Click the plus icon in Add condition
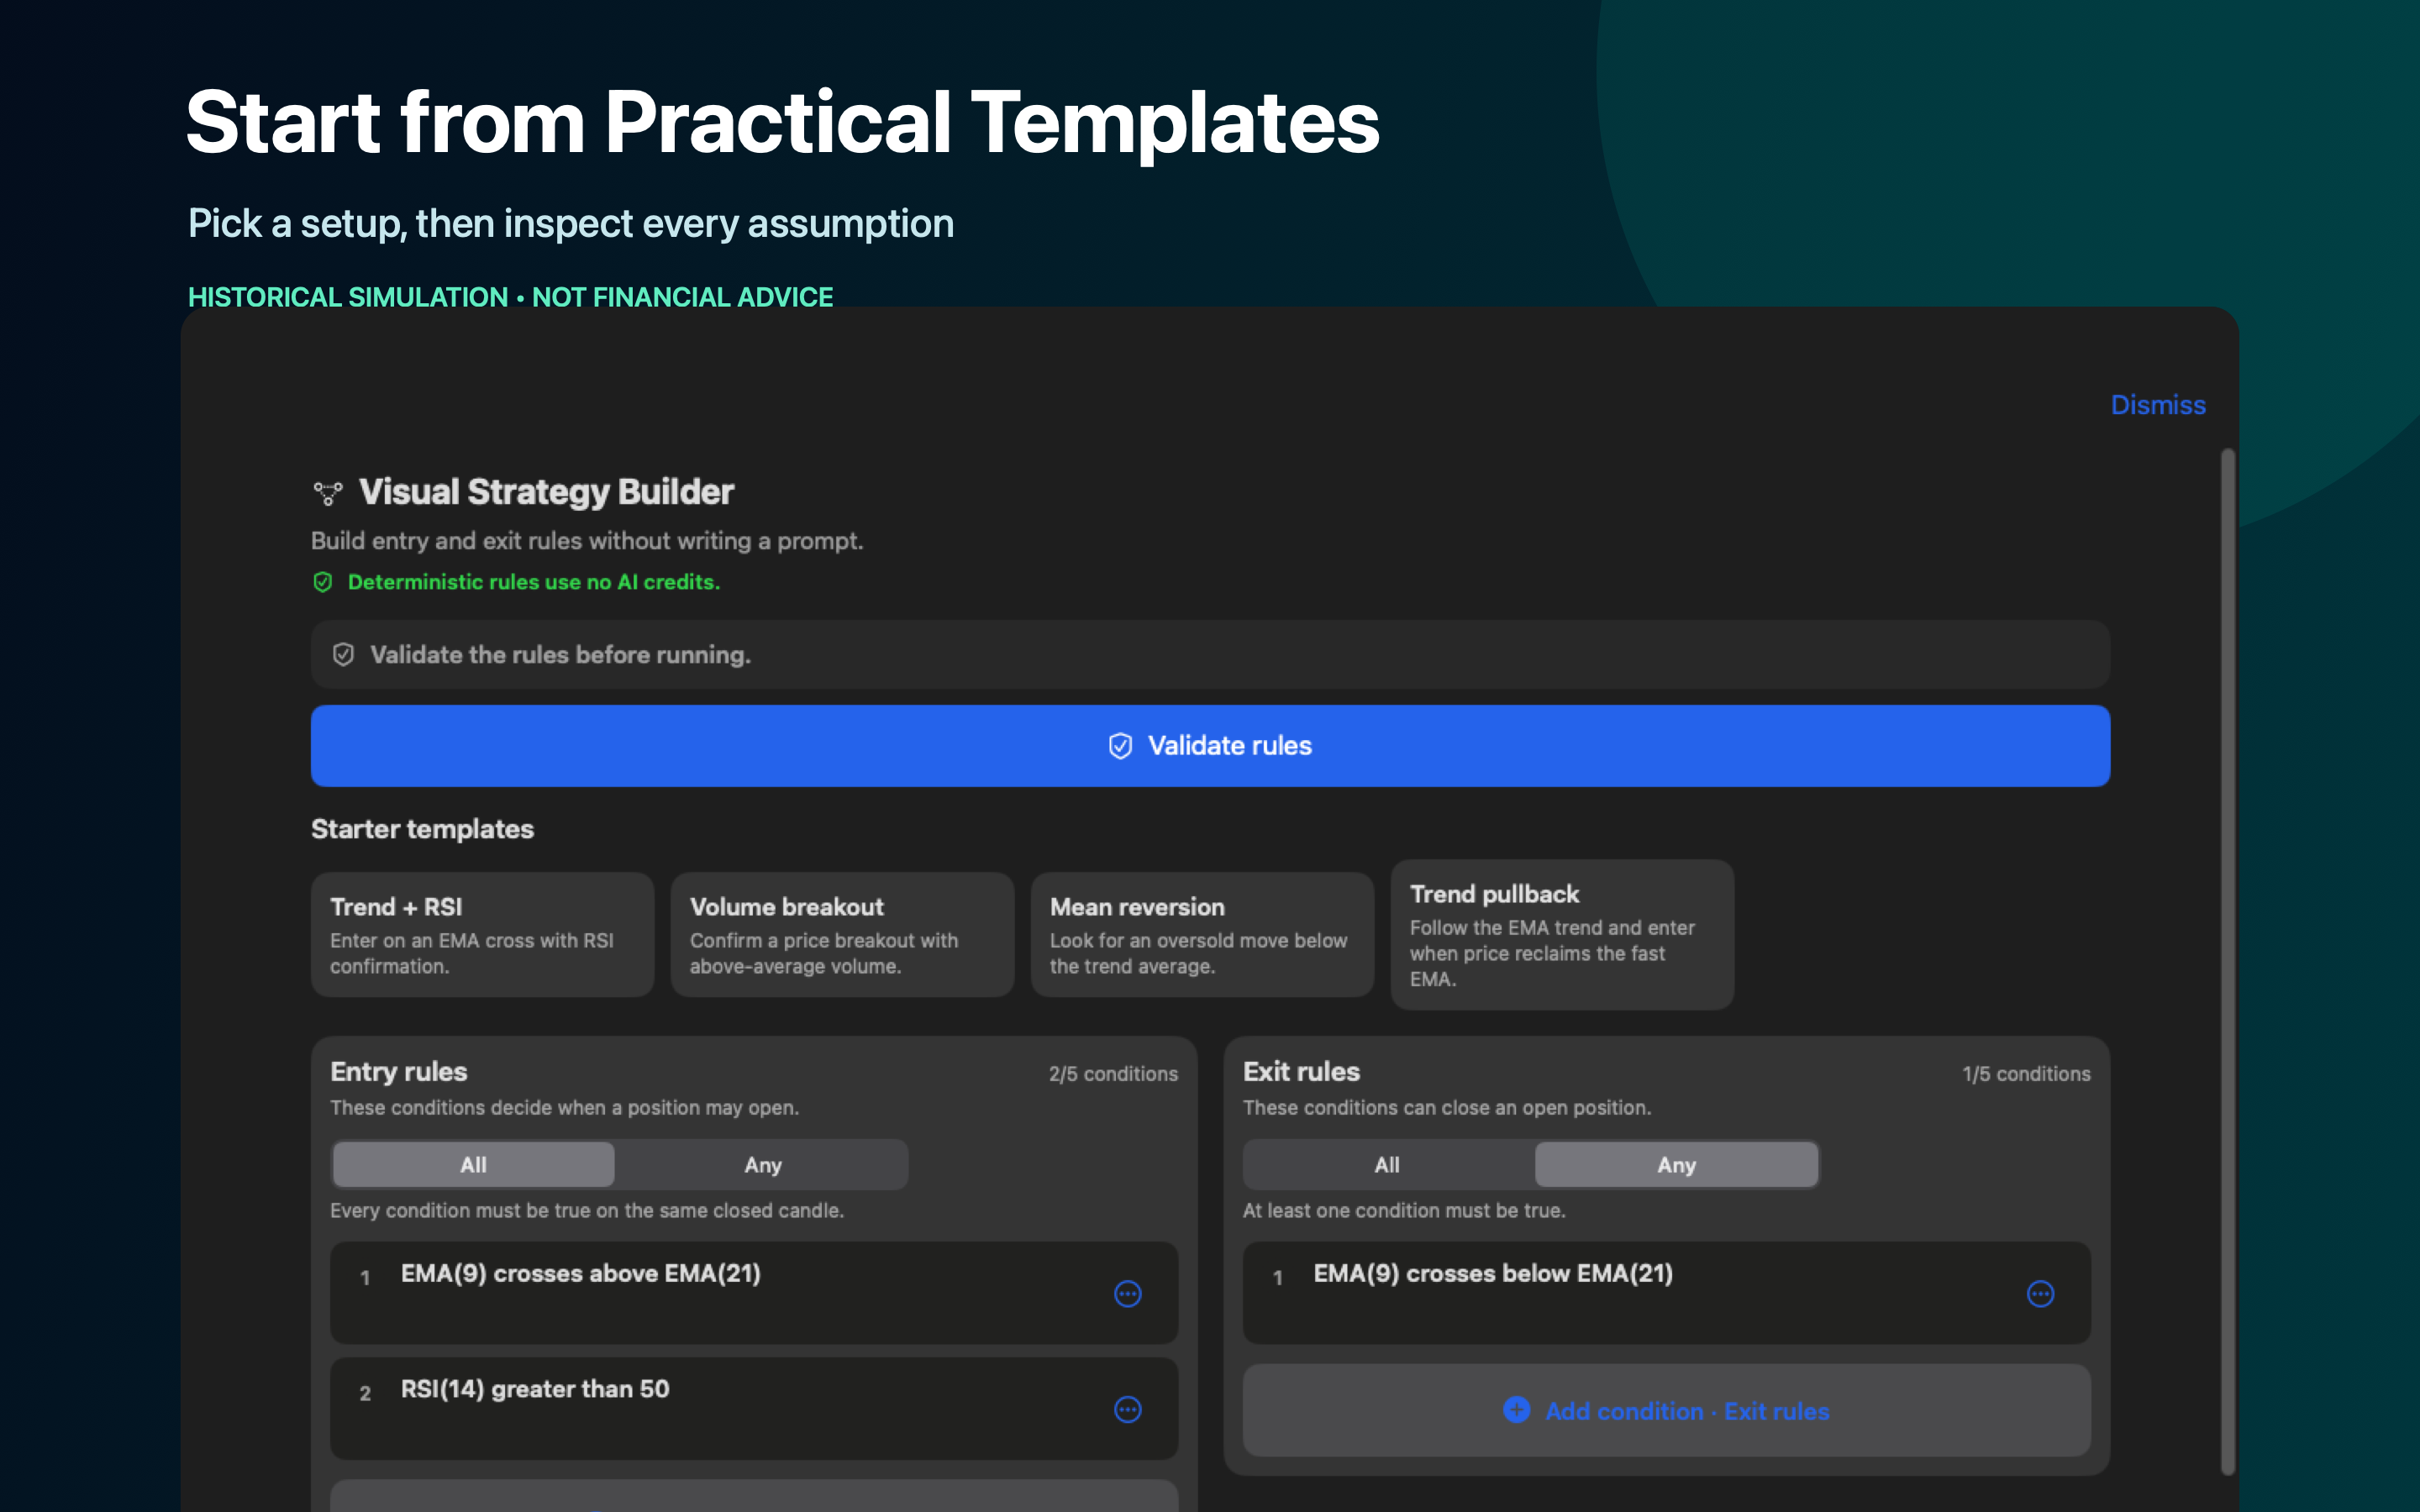2420x1512 pixels. pyautogui.click(x=1516, y=1410)
